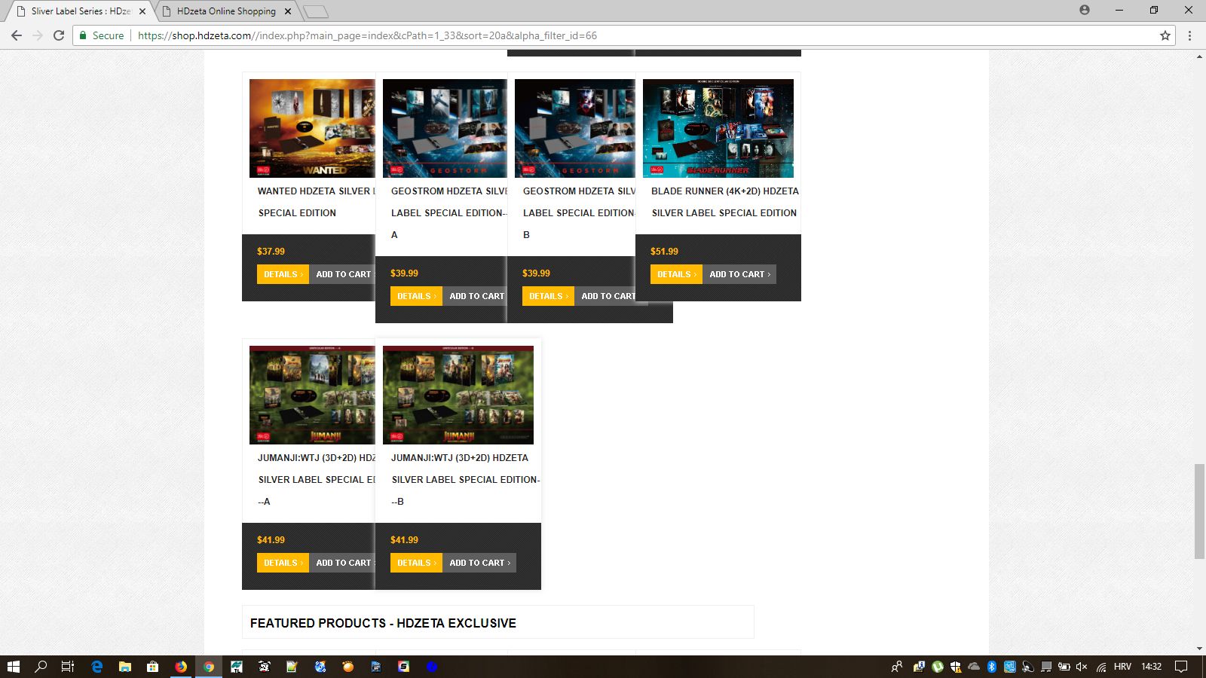The image size is (1206, 678).
Task: Bookmark this page with the star icon
Action: tap(1165, 35)
